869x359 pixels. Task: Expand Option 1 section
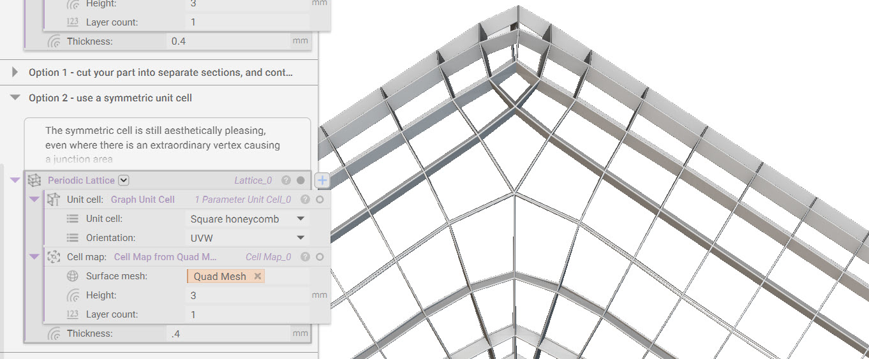(x=15, y=72)
